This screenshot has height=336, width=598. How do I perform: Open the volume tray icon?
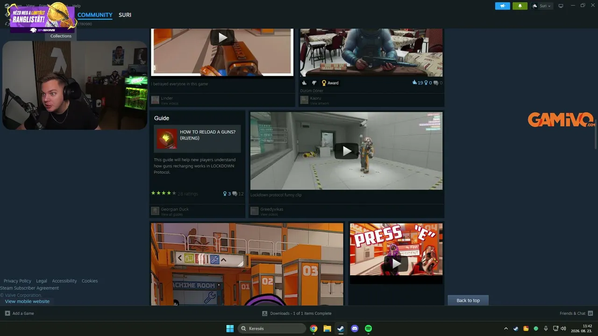coord(563,329)
